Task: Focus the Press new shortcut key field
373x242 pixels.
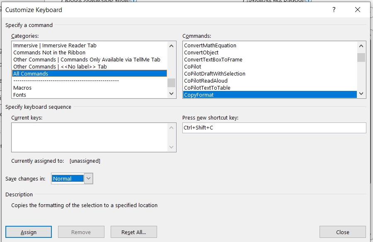Action: pos(274,128)
